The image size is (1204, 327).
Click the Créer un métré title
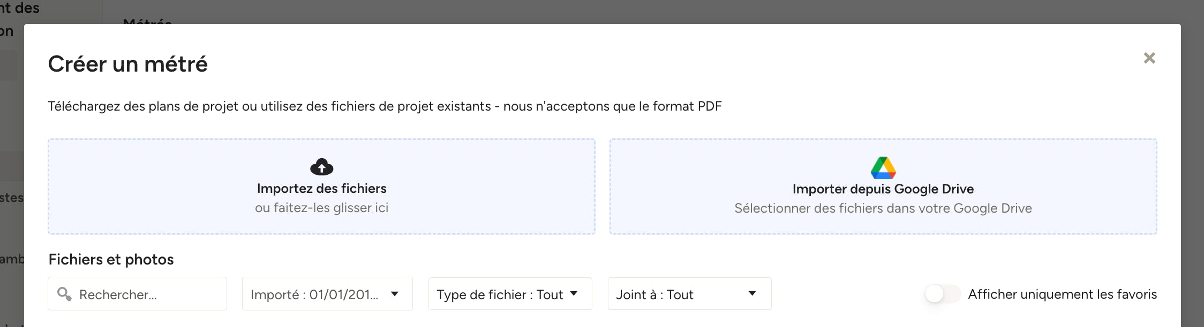click(127, 64)
